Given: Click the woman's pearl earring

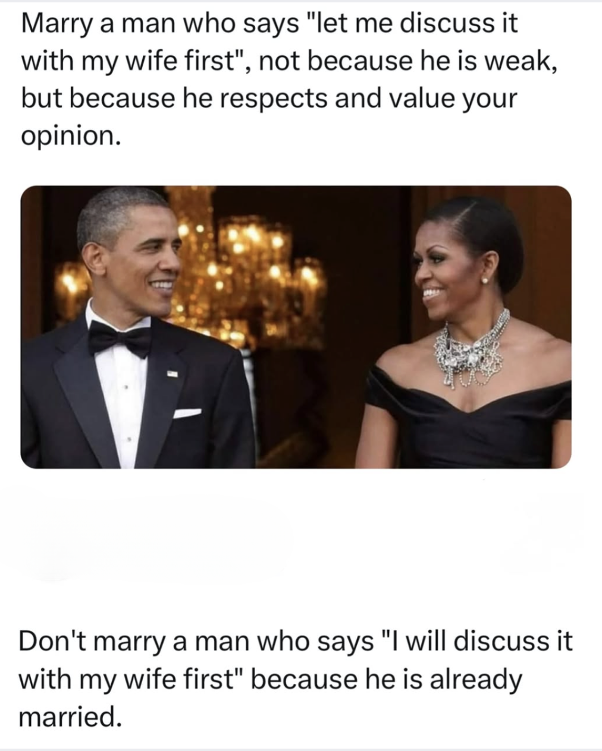Looking at the screenshot, I should tap(484, 280).
